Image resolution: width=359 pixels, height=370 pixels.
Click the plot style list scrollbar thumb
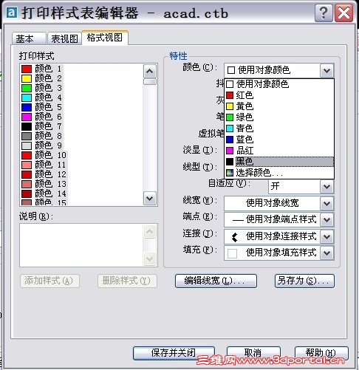[150, 81]
